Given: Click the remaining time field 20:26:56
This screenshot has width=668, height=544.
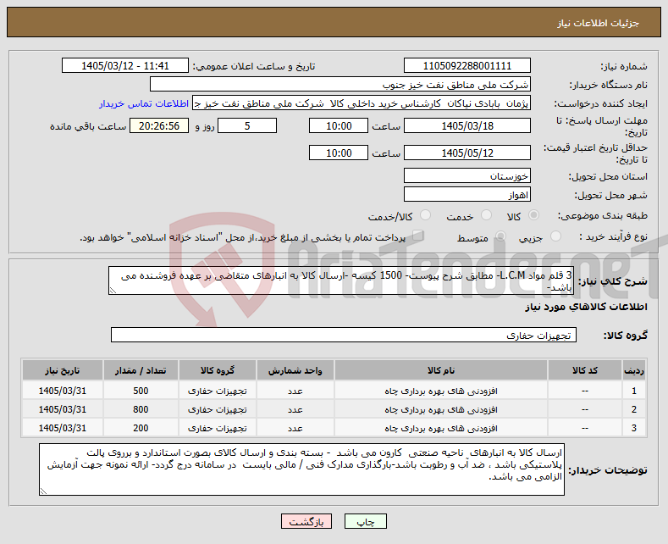Looking at the screenshot, I should pyautogui.click(x=159, y=125).
